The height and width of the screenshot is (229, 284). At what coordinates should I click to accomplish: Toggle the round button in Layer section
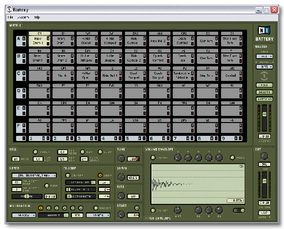point(47,186)
